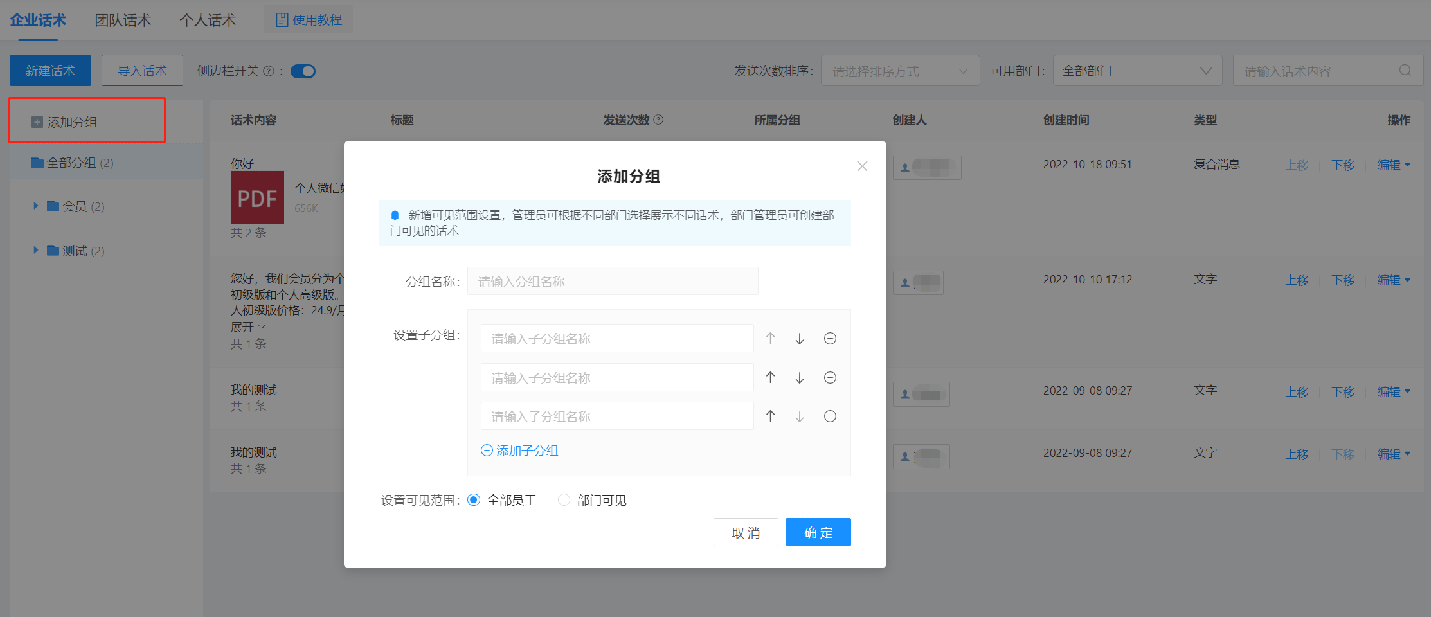Viewport: 1431px width, 617px height.
Task: Select 全部员工 visibility radio
Action: point(474,500)
